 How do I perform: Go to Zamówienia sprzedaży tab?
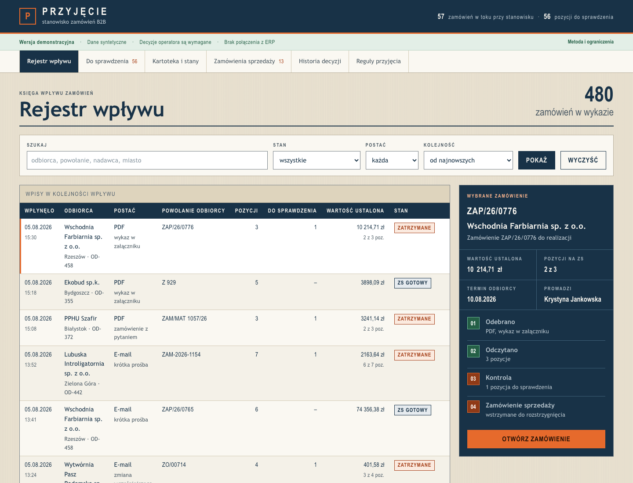pos(249,61)
